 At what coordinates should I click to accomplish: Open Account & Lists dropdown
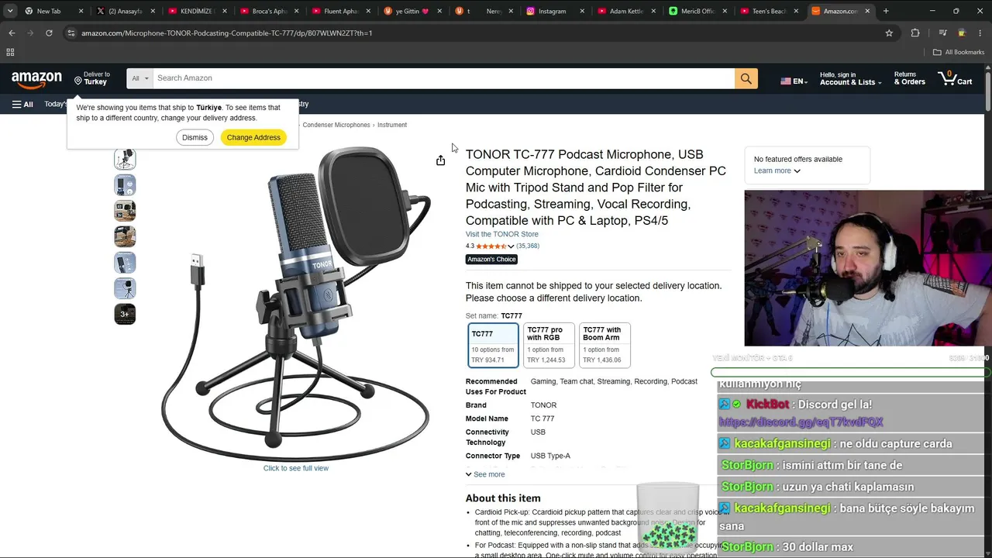click(850, 78)
